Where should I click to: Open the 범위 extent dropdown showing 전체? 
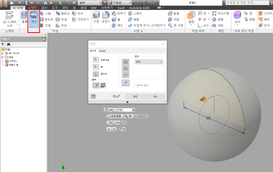pos(149,62)
